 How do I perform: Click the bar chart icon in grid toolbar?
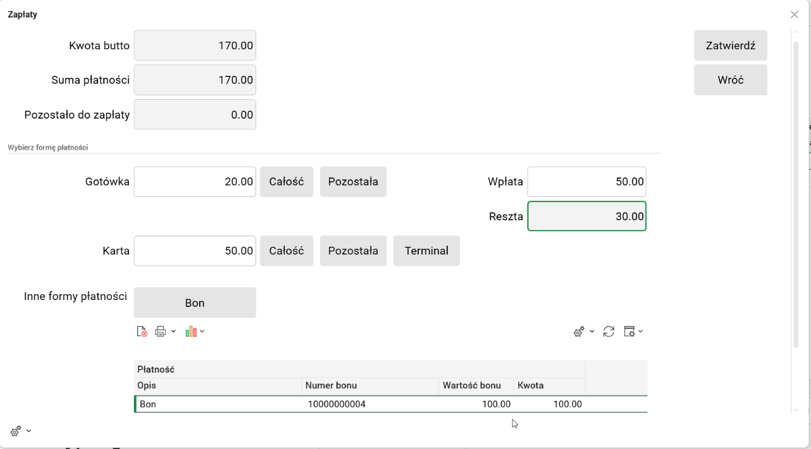tap(191, 332)
